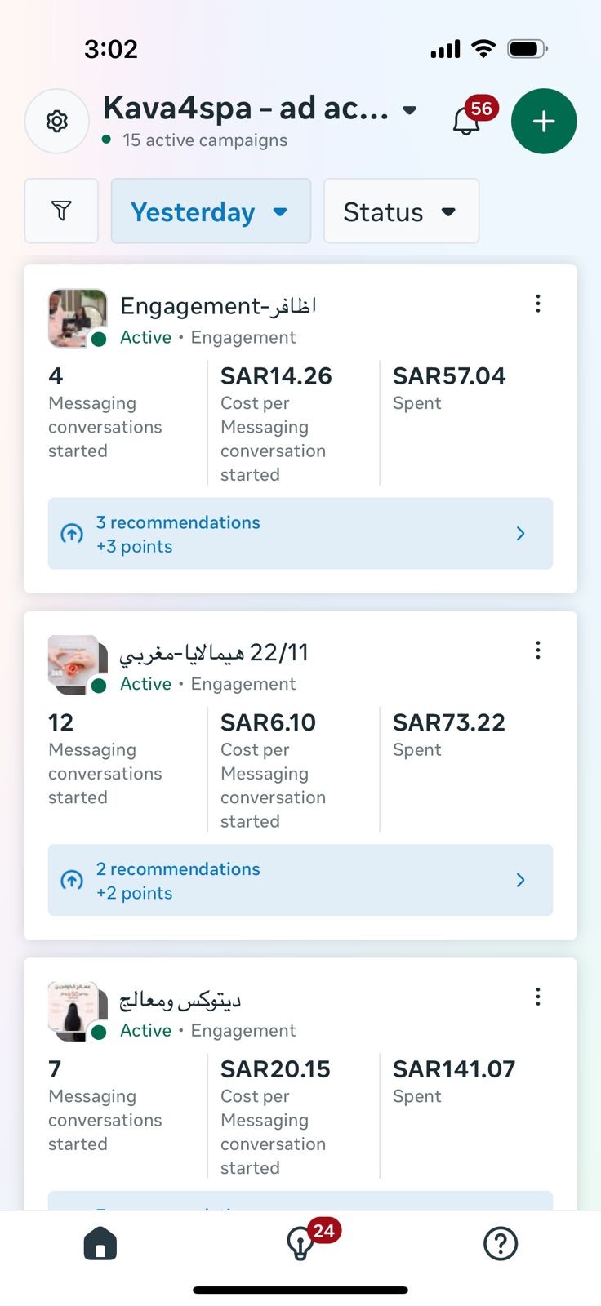Open the campaign filter funnel
The height and width of the screenshot is (1306, 601).
click(x=61, y=211)
